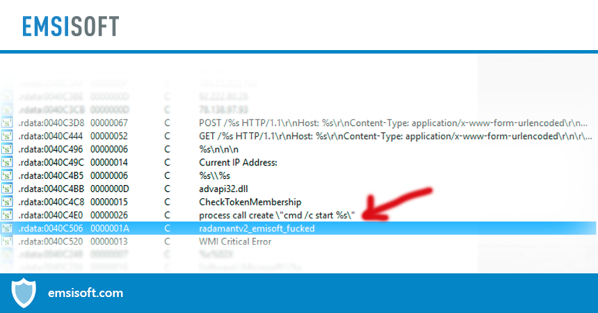Click the string icon for row .rdata:0040C4E0
The width and height of the screenshot is (598, 313).
point(7,215)
